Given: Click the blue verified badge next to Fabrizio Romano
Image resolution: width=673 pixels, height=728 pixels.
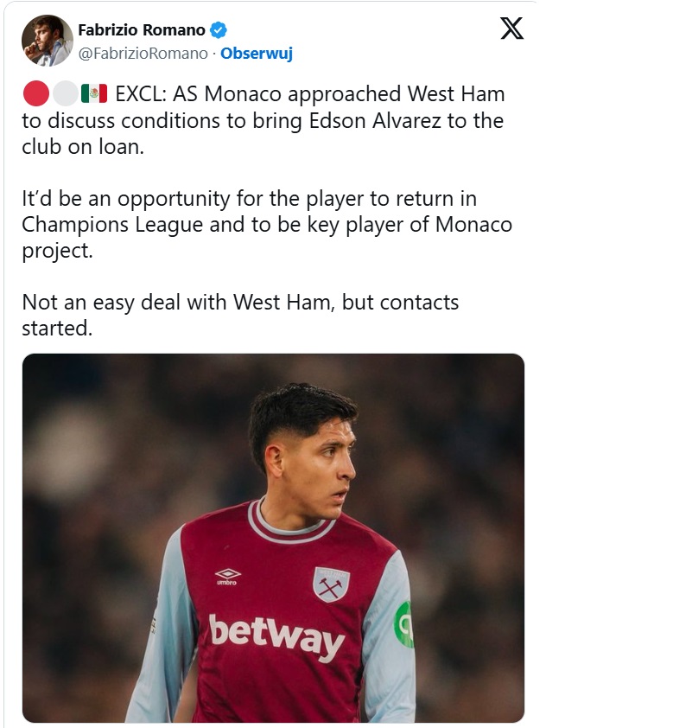Looking at the screenshot, I should pyautogui.click(x=219, y=30).
